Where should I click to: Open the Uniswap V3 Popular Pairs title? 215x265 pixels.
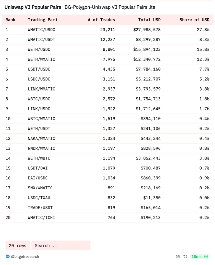click(x=33, y=7)
